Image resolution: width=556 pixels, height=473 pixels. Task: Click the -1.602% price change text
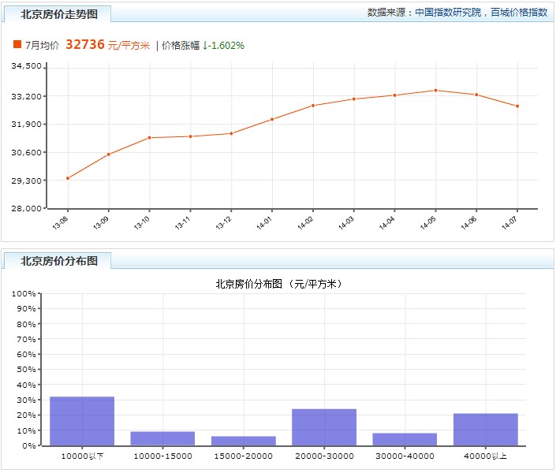coord(226,46)
